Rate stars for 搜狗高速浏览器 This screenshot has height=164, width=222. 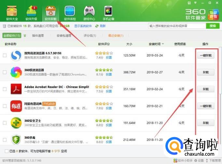click(x=104, y=53)
